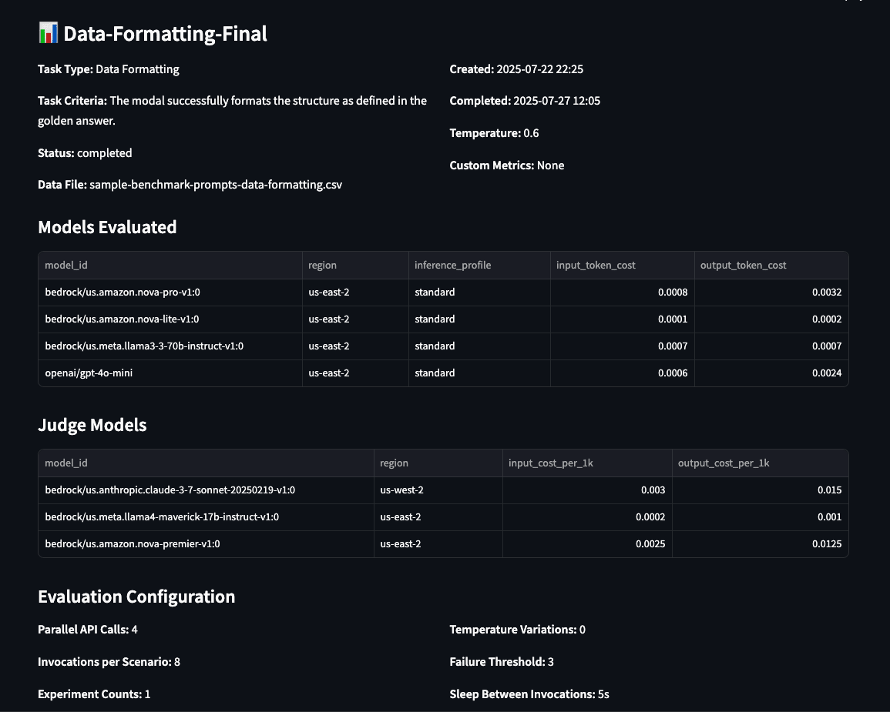Click the nova-premier-v1:0 judge model cell
The width and height of the screenshot is (890, 712).
click(133, 544)
